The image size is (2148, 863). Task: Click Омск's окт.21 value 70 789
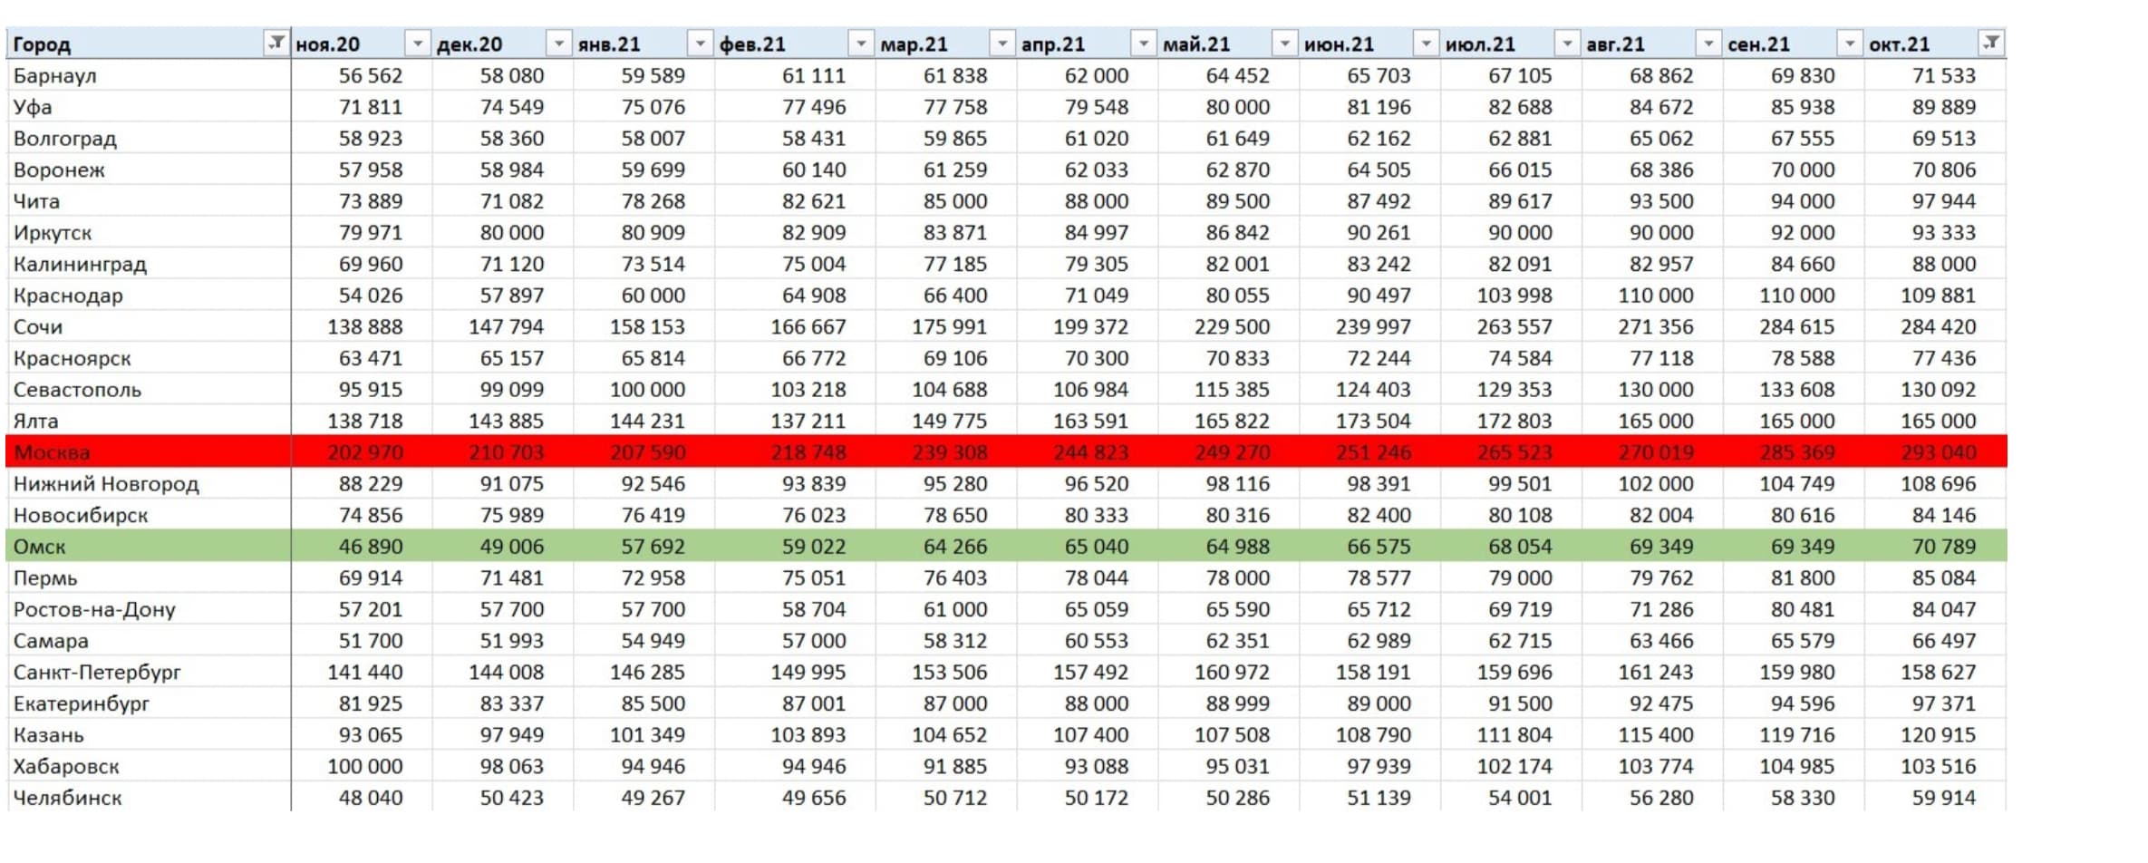[1944, 547]
